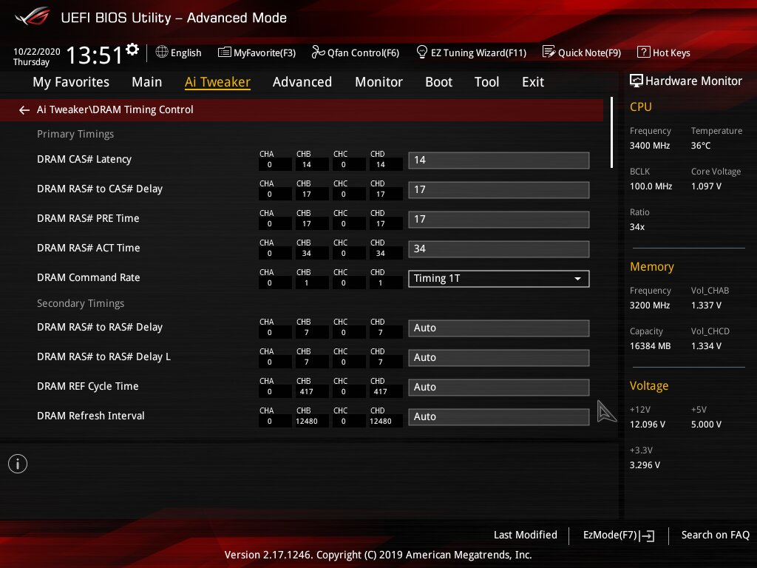Open the Monitor tab

point(378,81)
